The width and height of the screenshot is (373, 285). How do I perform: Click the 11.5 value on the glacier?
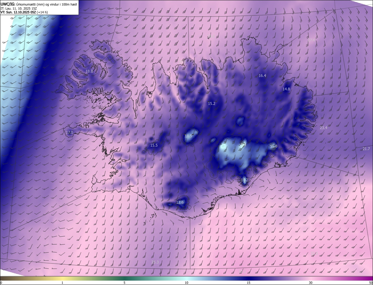(189, 136)
